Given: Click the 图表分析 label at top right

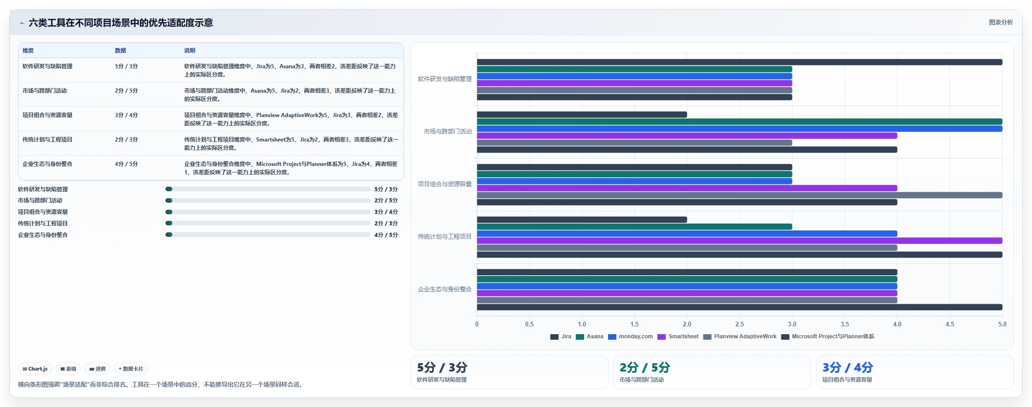Looking at the screenshot, I should pos(1001,22).
